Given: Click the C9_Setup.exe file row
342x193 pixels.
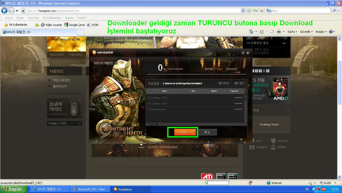Looking at the screenshot, I should (x=195, y=109).
